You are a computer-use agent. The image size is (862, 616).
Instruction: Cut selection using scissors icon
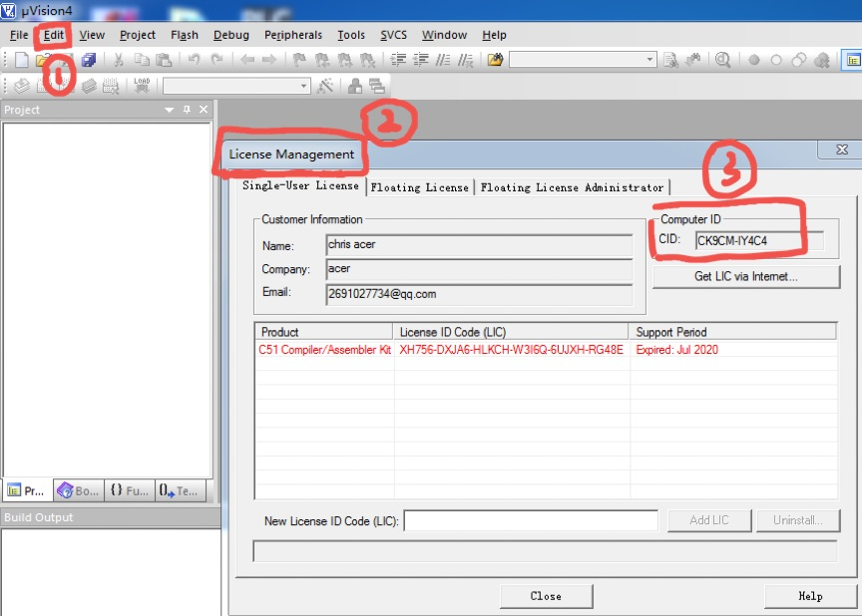pyautogui.click(x=118, y=59)
